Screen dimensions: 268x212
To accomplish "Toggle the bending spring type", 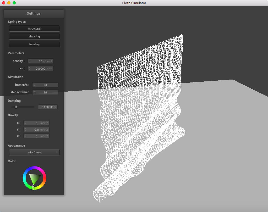I will point(34,44).
